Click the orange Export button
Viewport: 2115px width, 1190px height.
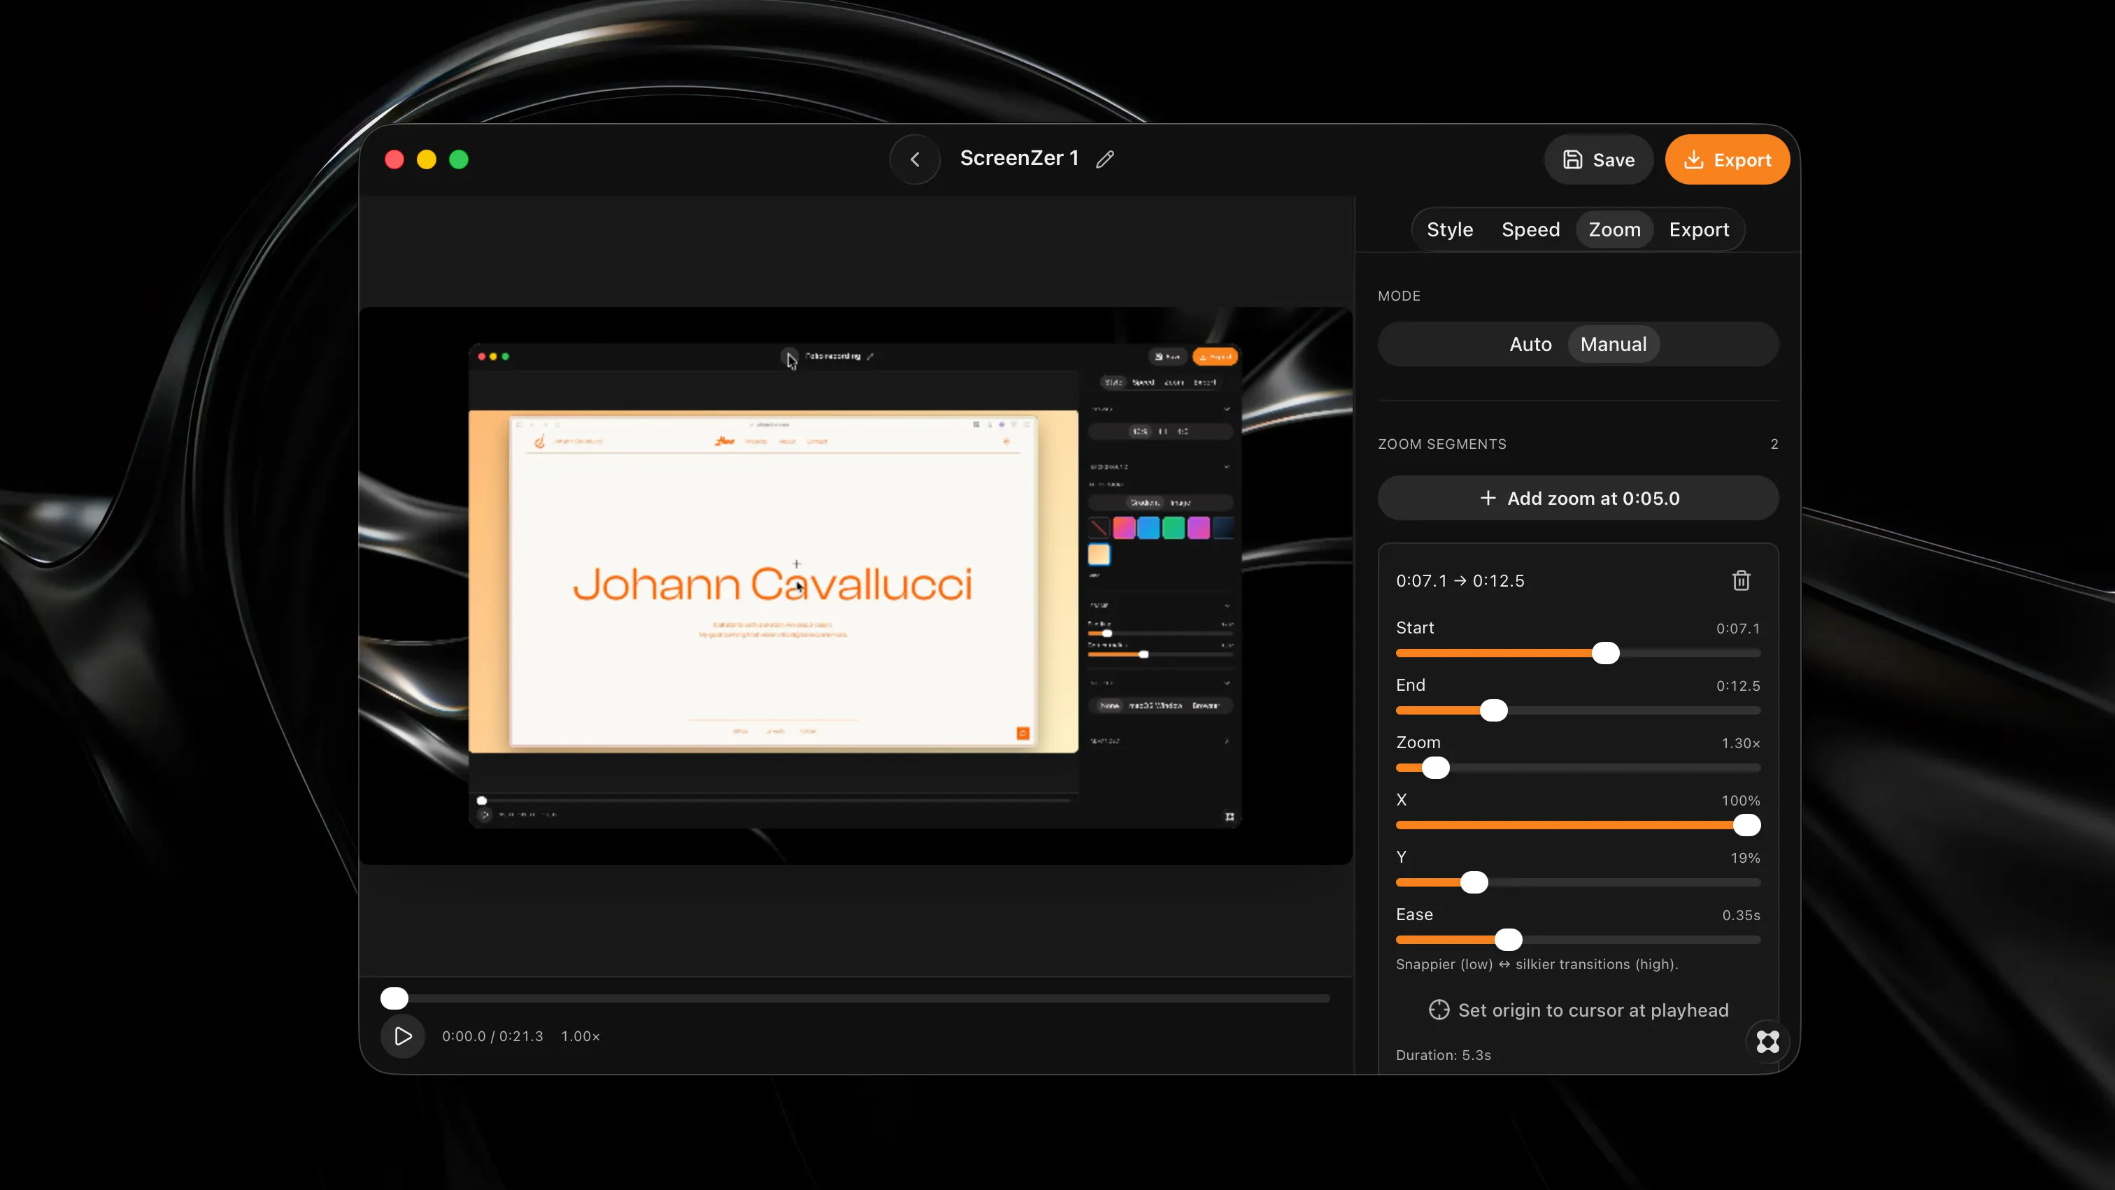pyautogui.click(x=1727, y=160)
